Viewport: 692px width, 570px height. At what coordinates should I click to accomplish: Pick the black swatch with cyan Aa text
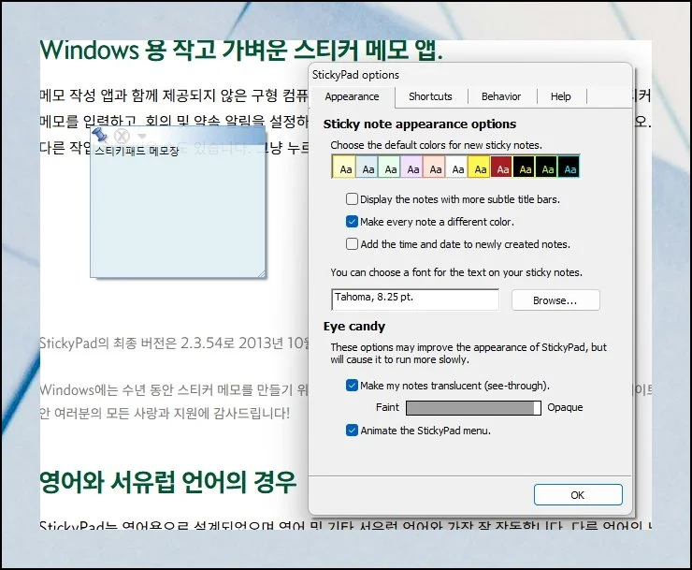pos(569,168)
